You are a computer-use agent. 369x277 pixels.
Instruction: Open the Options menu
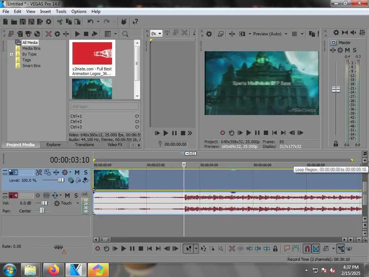coord(79,12)
